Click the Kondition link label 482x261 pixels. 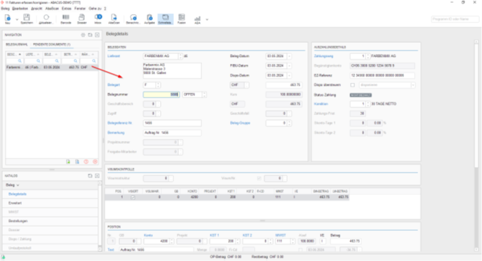(x=321, y=105)
